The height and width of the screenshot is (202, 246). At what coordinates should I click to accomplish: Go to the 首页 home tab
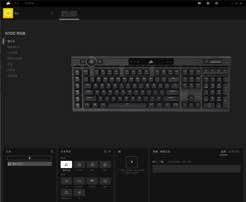pos(17,3)
